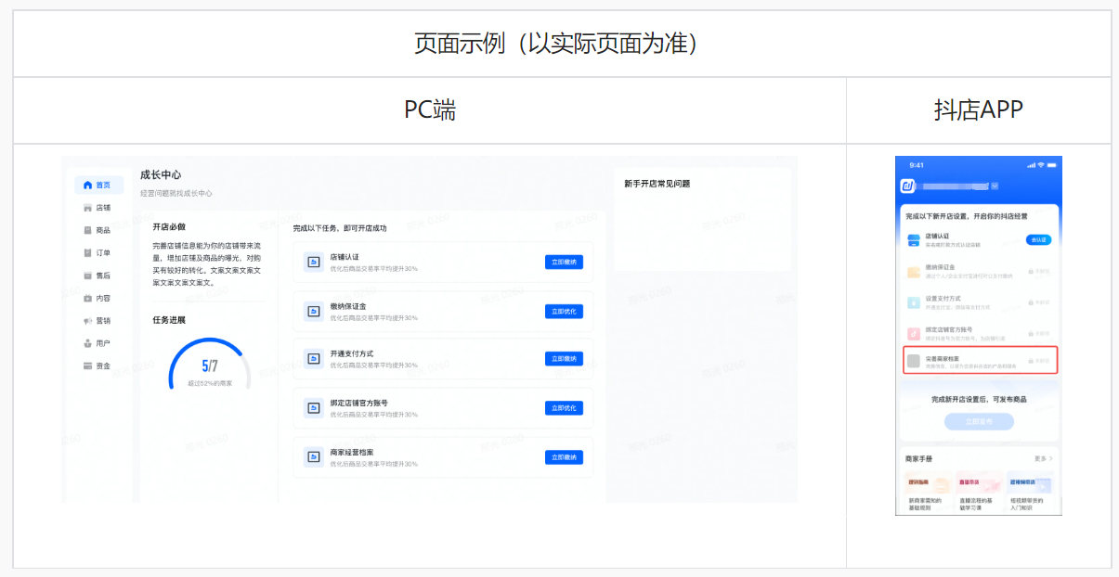1119x577 pixels.
Task: Expand 更多 in the 商家手册 section
Action: (1044, 457)
